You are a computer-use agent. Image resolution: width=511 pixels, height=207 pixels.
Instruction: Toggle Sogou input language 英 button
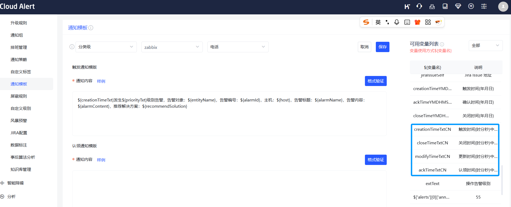(x=378, y=22)
